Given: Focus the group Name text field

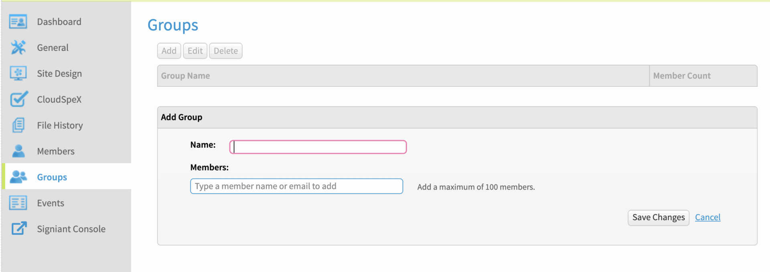Looking at the screenshot, I should [x=318, y=147].
